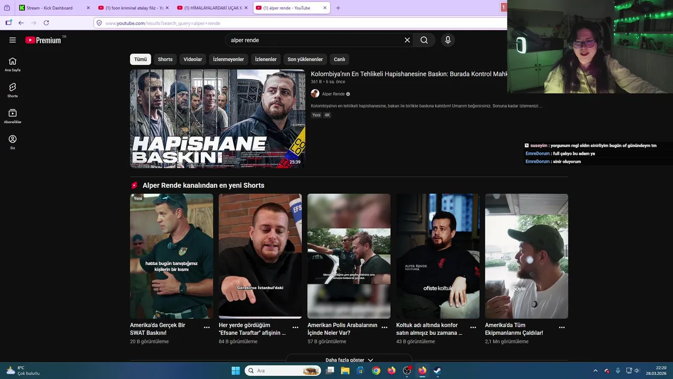Click the browser address bar URL
The height and width of the screenshot is (379, 673).
[x=162, y=23]
